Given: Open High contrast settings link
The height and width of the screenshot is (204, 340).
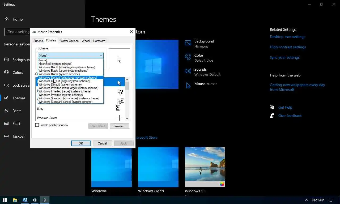Looking at the screenshot, I should pyautogui.click(x=288, y=47).
